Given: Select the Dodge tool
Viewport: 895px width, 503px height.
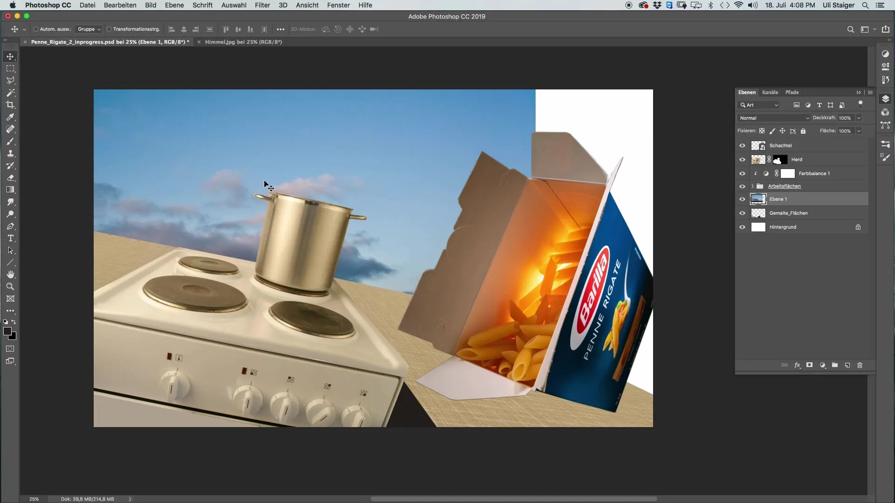Looking at the screenshot, I should point(10,214).
